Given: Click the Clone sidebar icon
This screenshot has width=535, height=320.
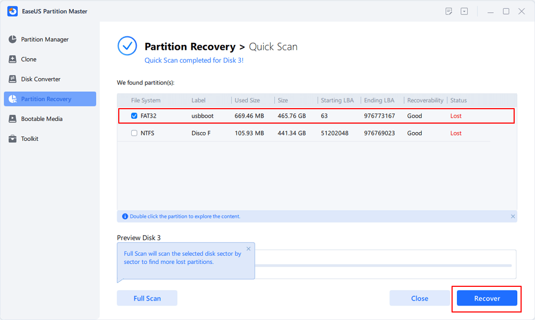Looking at the screenshot, I should pyautogui.click(x=12, y=59).
